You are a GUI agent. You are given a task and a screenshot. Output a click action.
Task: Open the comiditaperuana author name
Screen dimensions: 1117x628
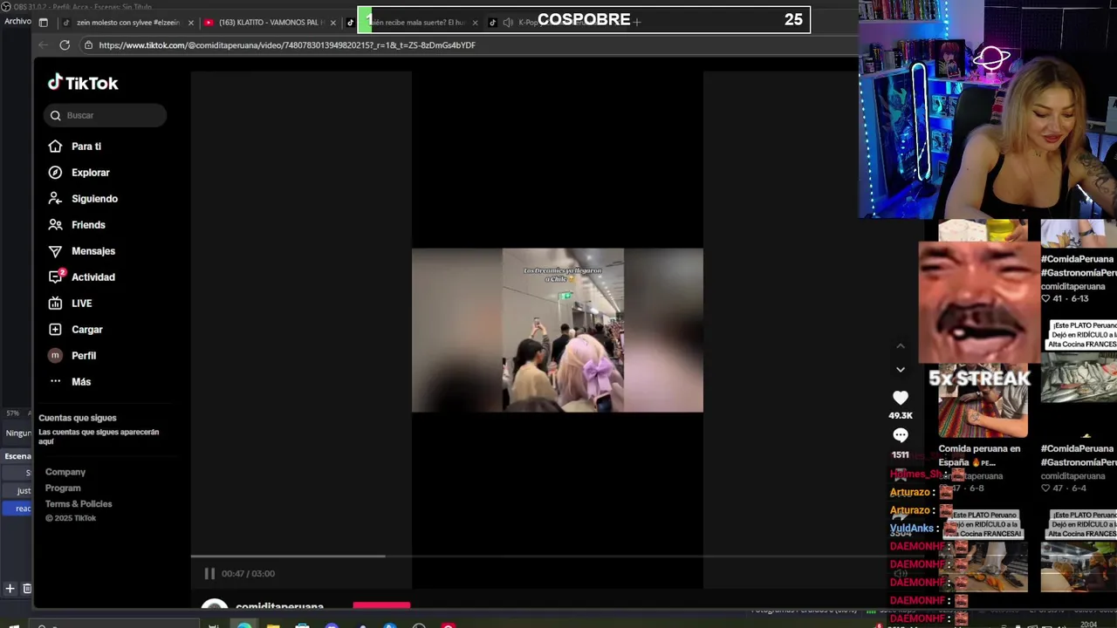[279, 605]
